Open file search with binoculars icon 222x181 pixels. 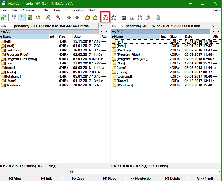[x=124, y=17]
